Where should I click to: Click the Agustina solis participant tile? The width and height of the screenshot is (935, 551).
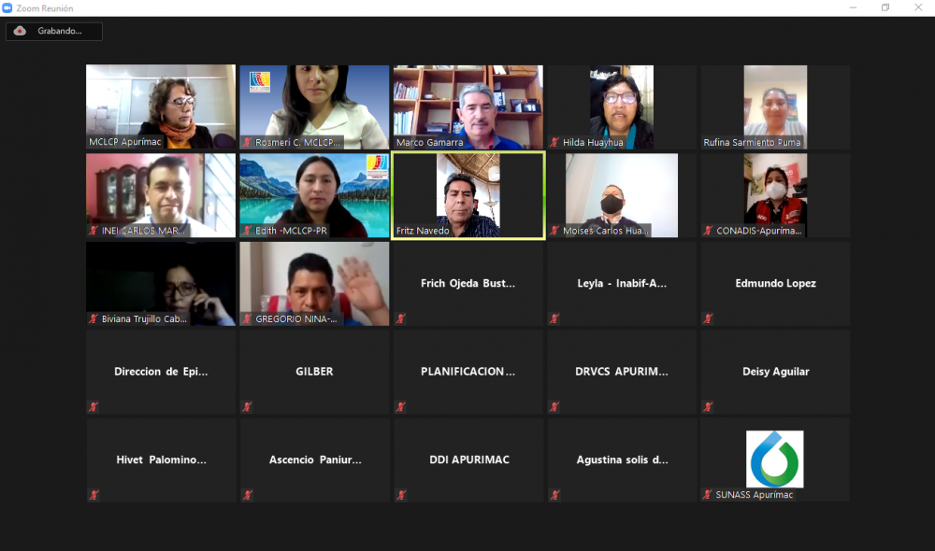(x=621, y=459)
